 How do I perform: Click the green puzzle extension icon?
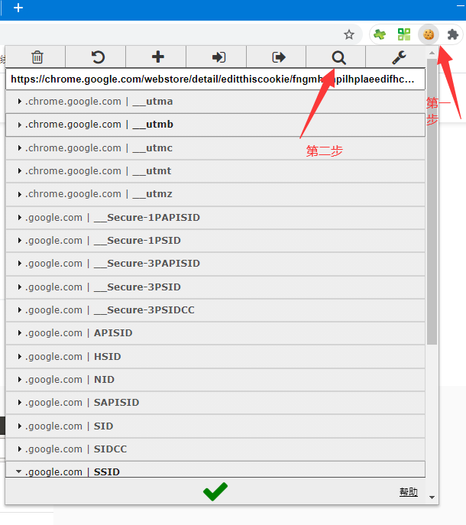(x=380, y=34)
